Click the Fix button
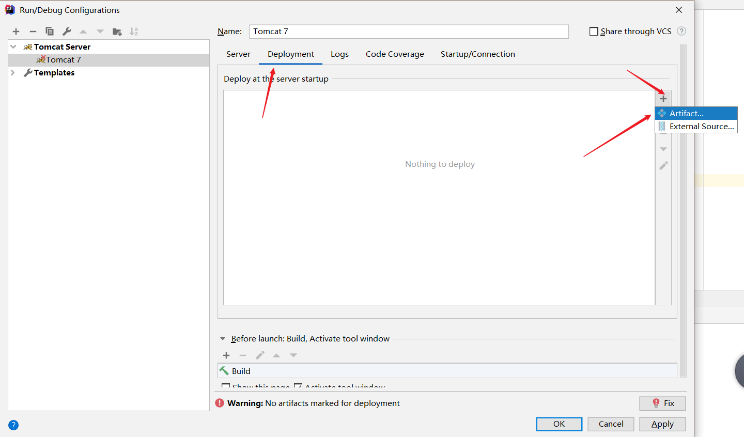744x437 pixels. [662, 403]
